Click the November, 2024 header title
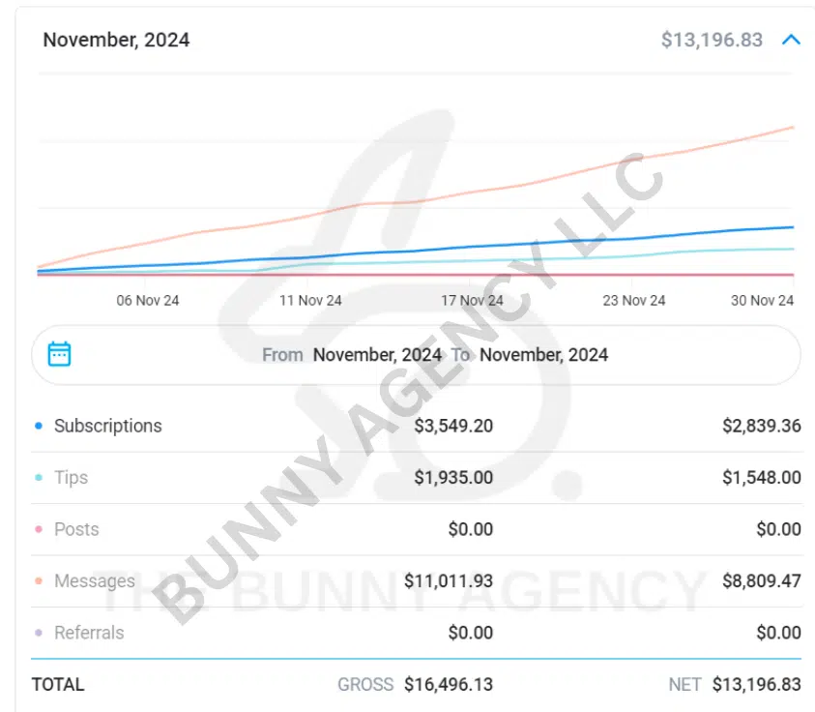Image resolution: width=815 pixels, height=712 pixels. pyautogui.click(x=116, y=40)
